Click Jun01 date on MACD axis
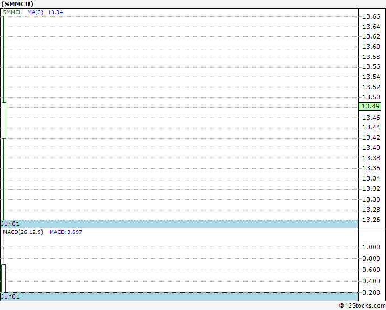386x310 pixels. (10, 296)
